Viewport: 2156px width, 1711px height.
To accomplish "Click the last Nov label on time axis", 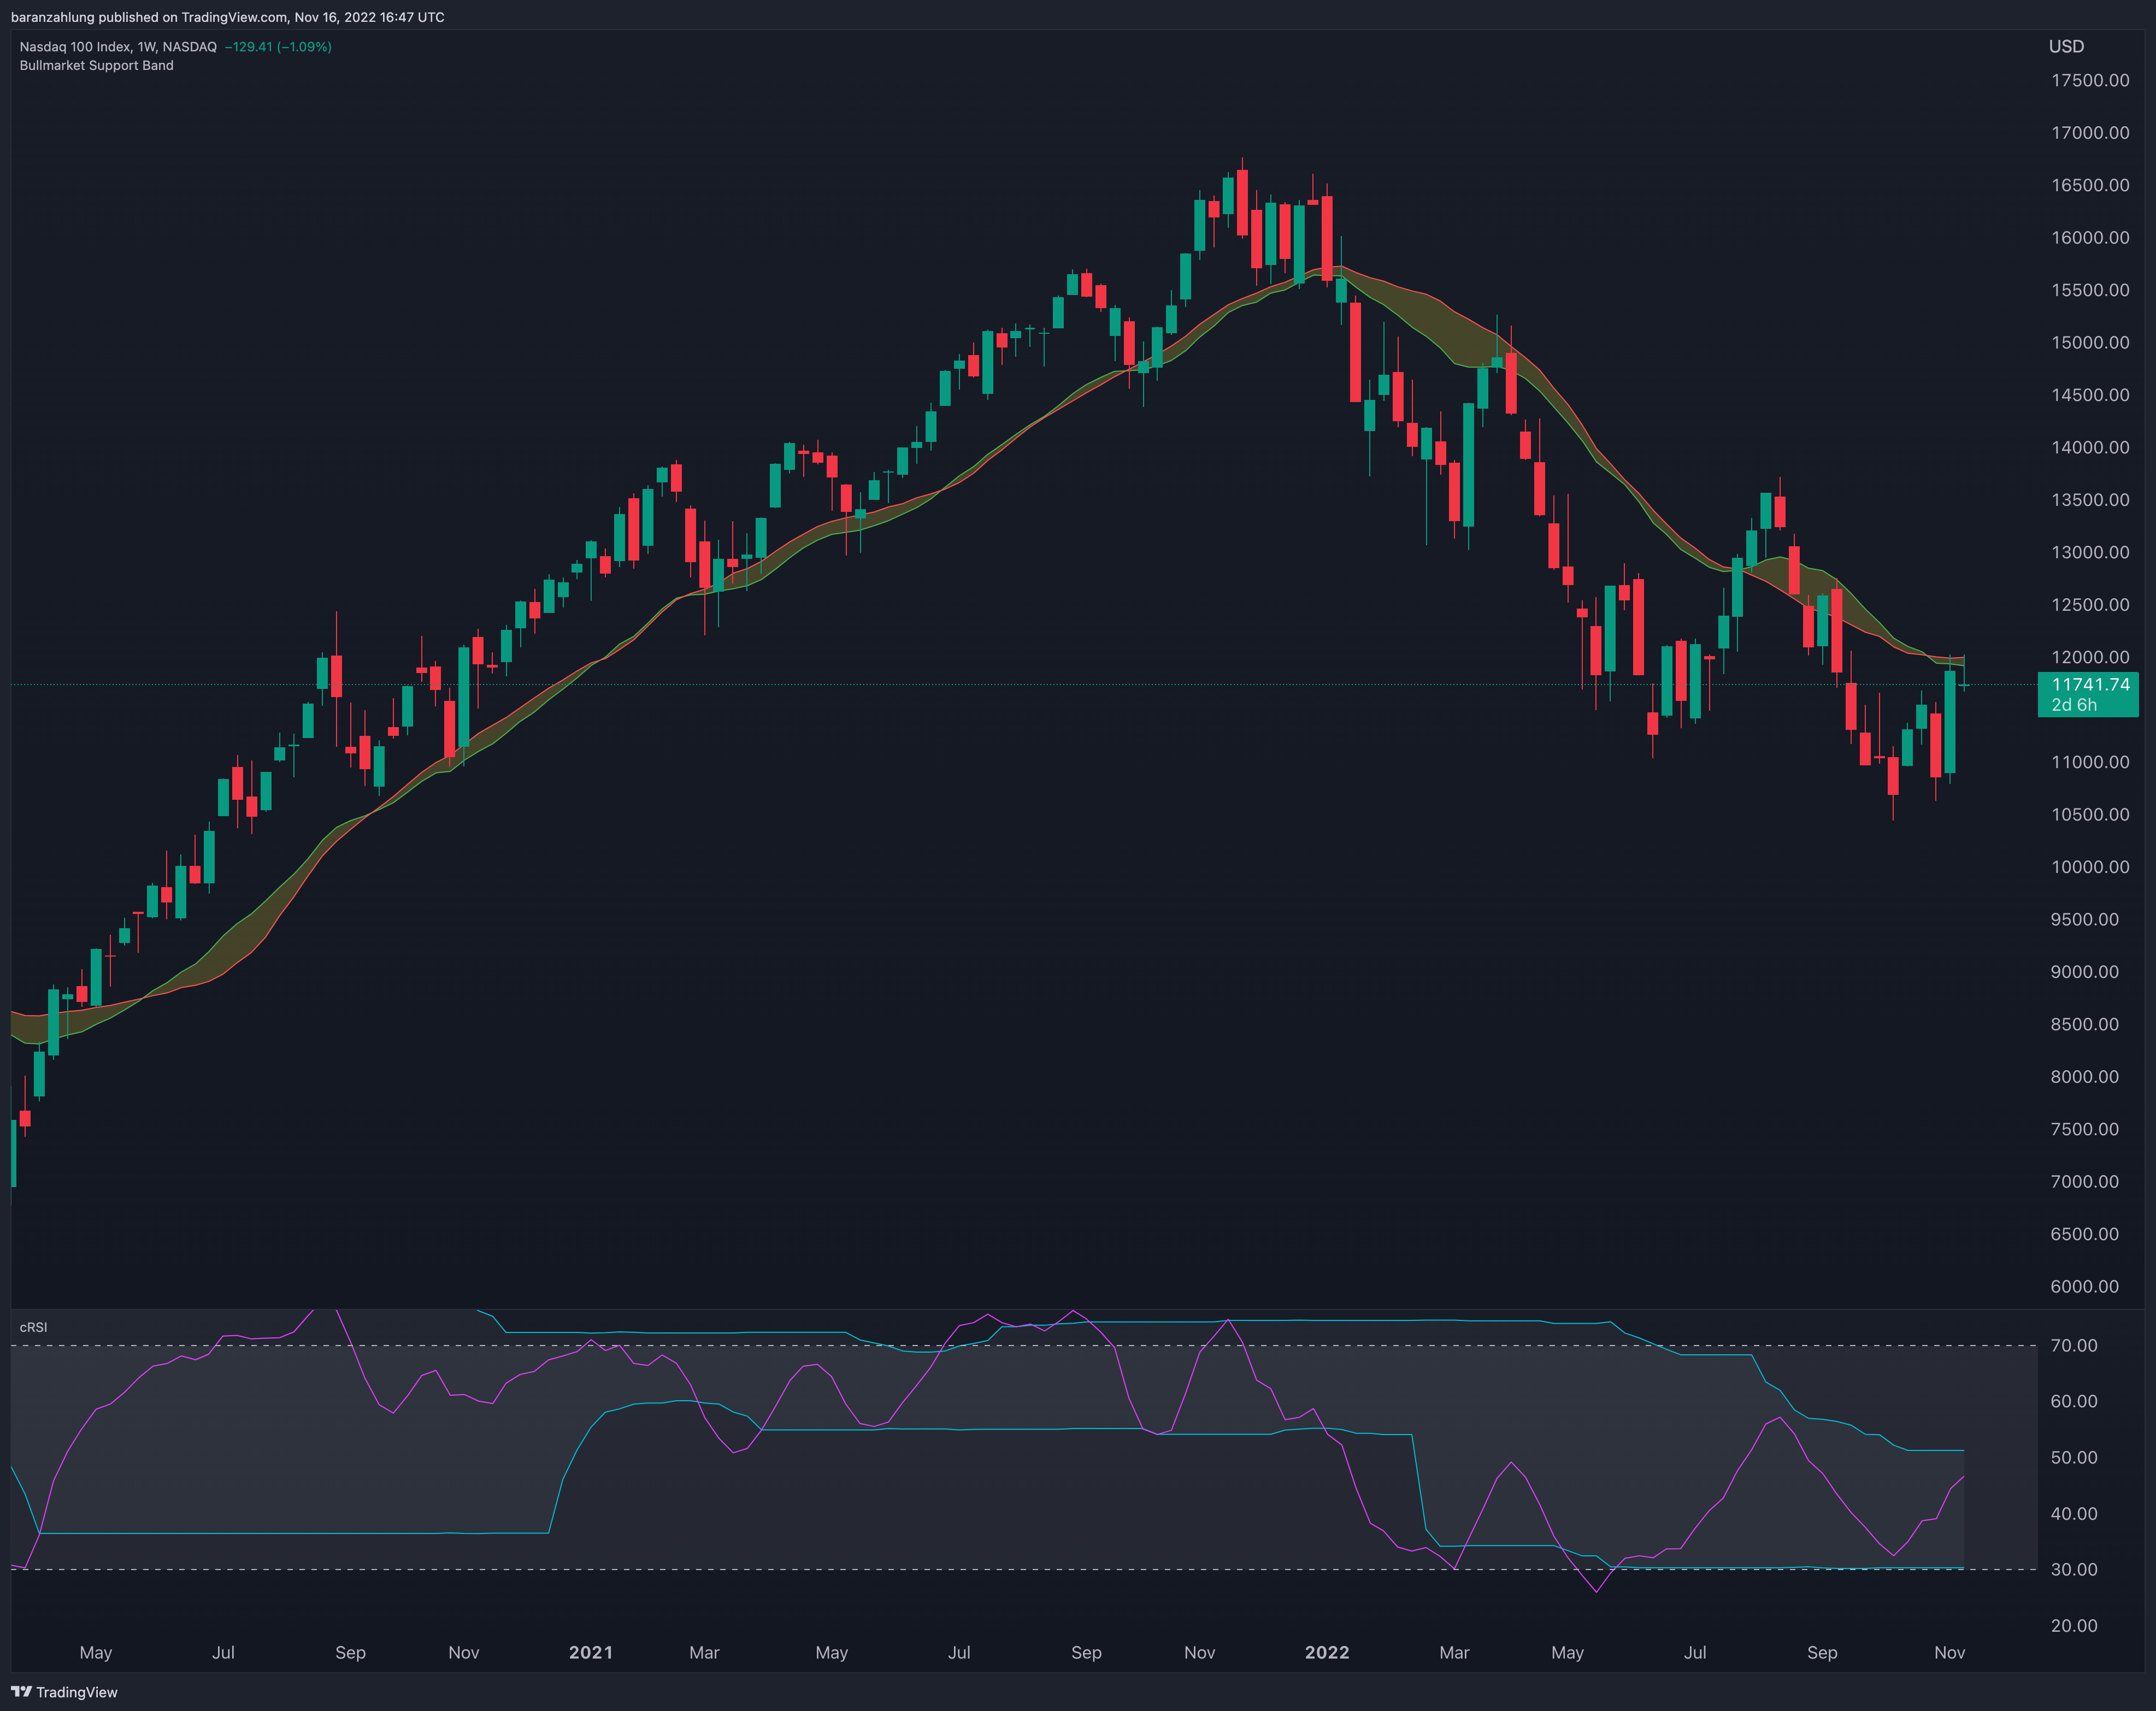I will pyautogui.click(x=1949, y=1653).
